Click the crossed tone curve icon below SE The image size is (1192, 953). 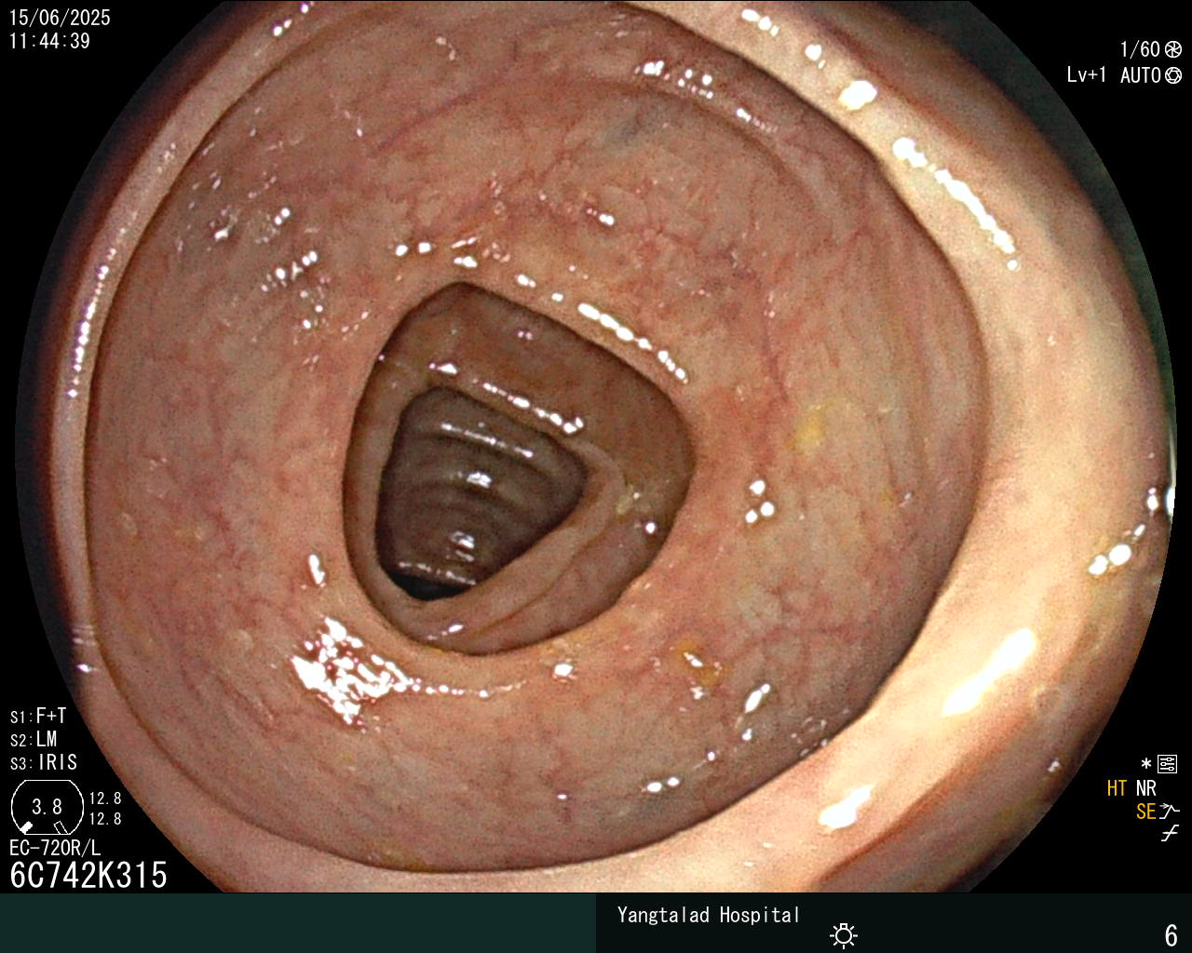pos(1170,834)
